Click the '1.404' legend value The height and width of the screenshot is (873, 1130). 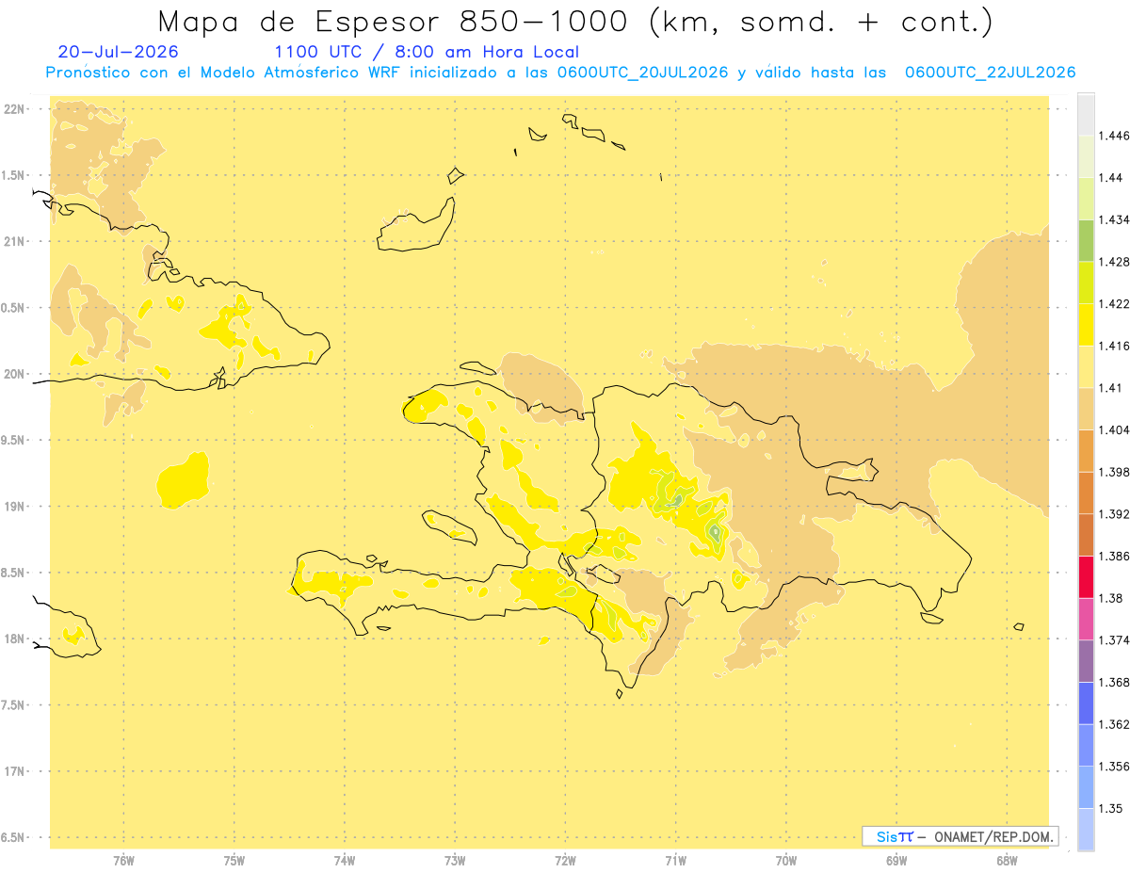pyautogui.click(x=1114, y=429)
